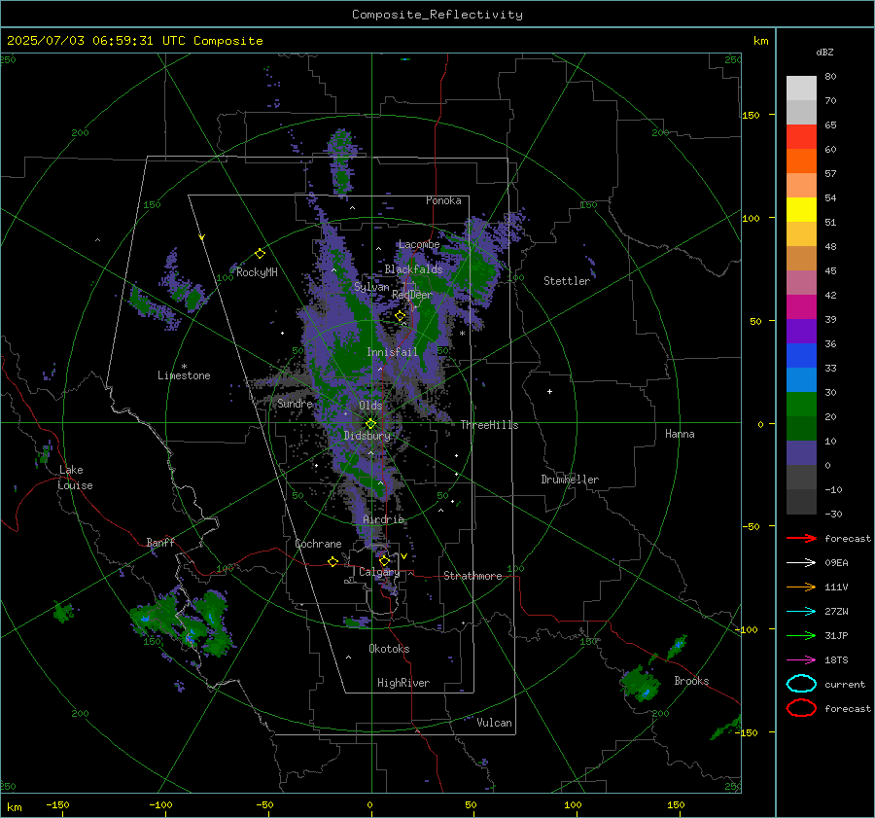Image resolution: width=875 pixels, height=818 pixels.
Task: Click the white 09EA arrow legend icon
Action: pos(801,563)
